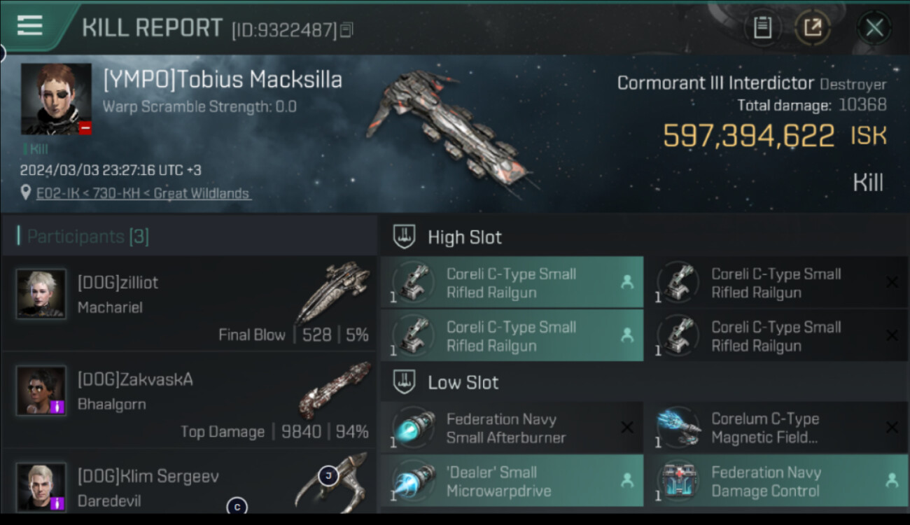
Task: View ZakvaskA's character portrait
Action: (x=41, y=391)
